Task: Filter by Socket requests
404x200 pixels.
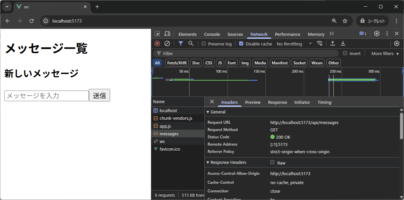Action: tap(300, 63)
